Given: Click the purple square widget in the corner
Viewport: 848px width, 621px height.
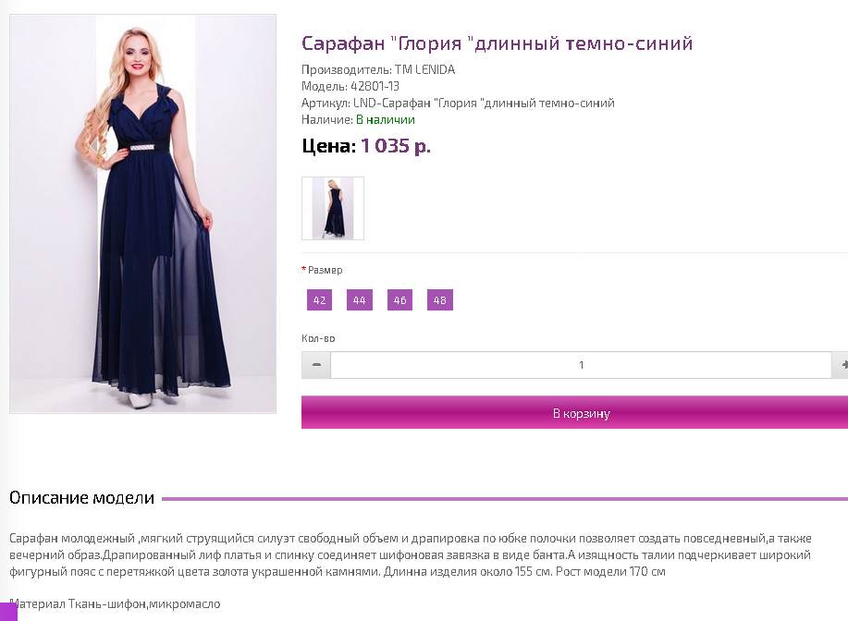Looking at the screenshot, I should [x=8, y=611].
